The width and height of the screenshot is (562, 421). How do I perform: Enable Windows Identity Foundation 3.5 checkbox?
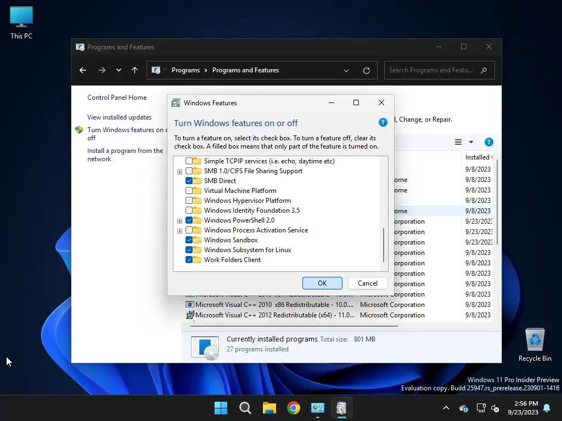(x=189, y=210)
